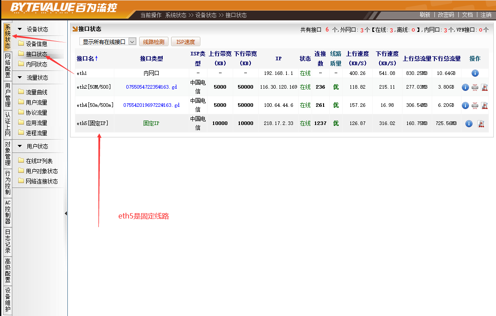This screenshot has width=496, height=316.
Task: Click the 线路检测 button
Action: point(154,42)
